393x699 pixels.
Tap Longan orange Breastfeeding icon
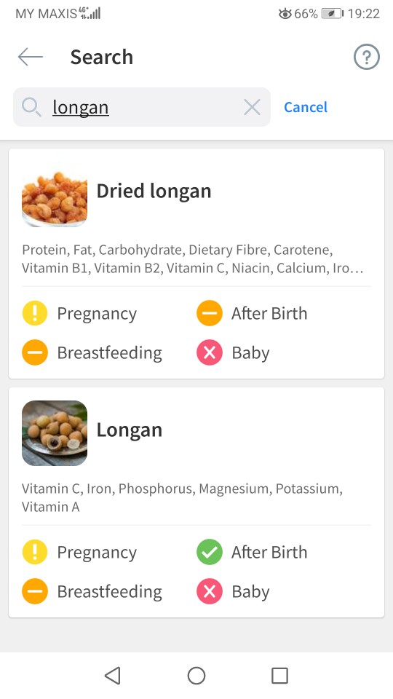35,591
